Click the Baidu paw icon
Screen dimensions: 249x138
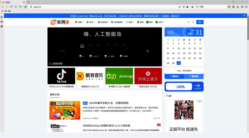(x=187, y=7)
